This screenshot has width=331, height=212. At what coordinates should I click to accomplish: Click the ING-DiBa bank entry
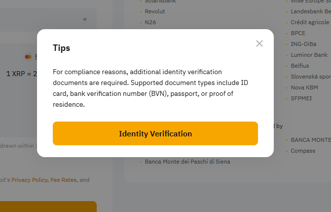click(303, 44)
